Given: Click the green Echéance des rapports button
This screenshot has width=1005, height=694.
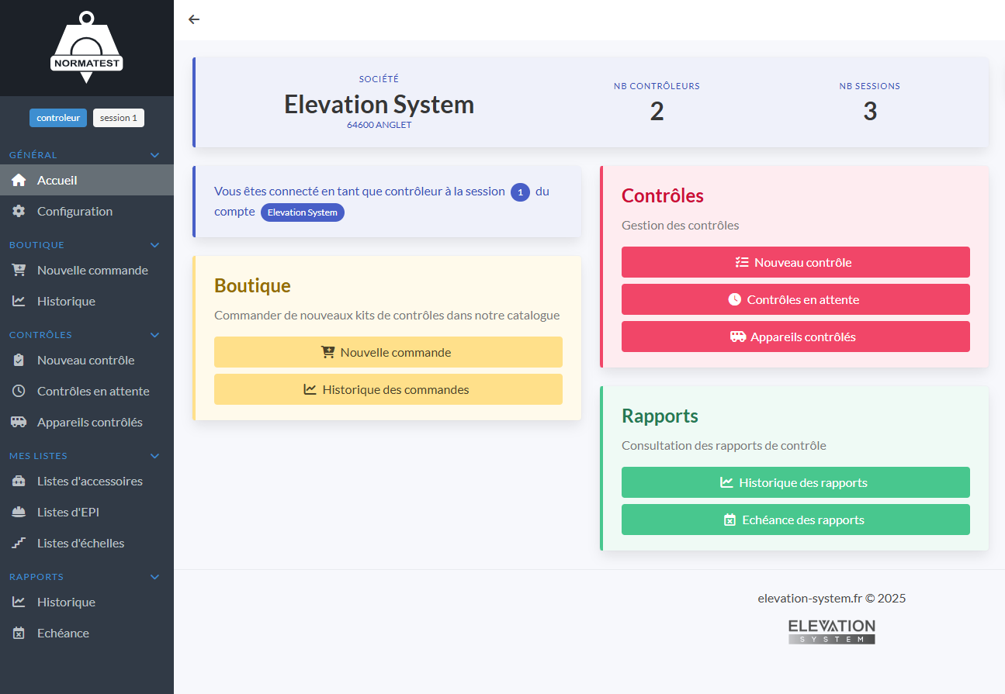Looking at the screenshot, I should tap(795, 520).
